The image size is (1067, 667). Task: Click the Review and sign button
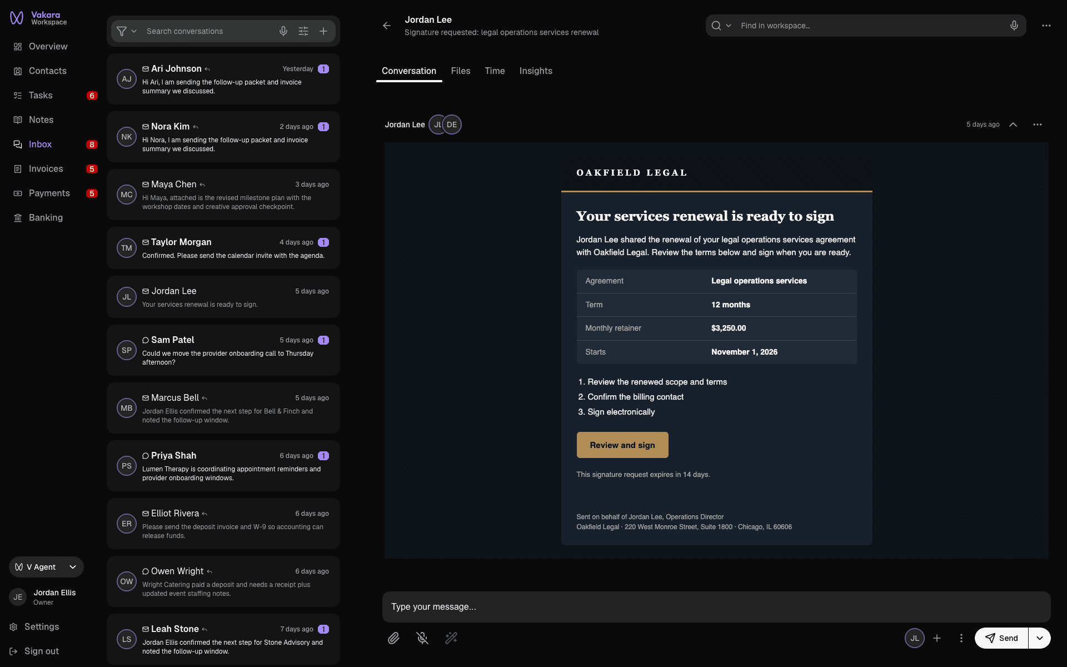point(622,445)
